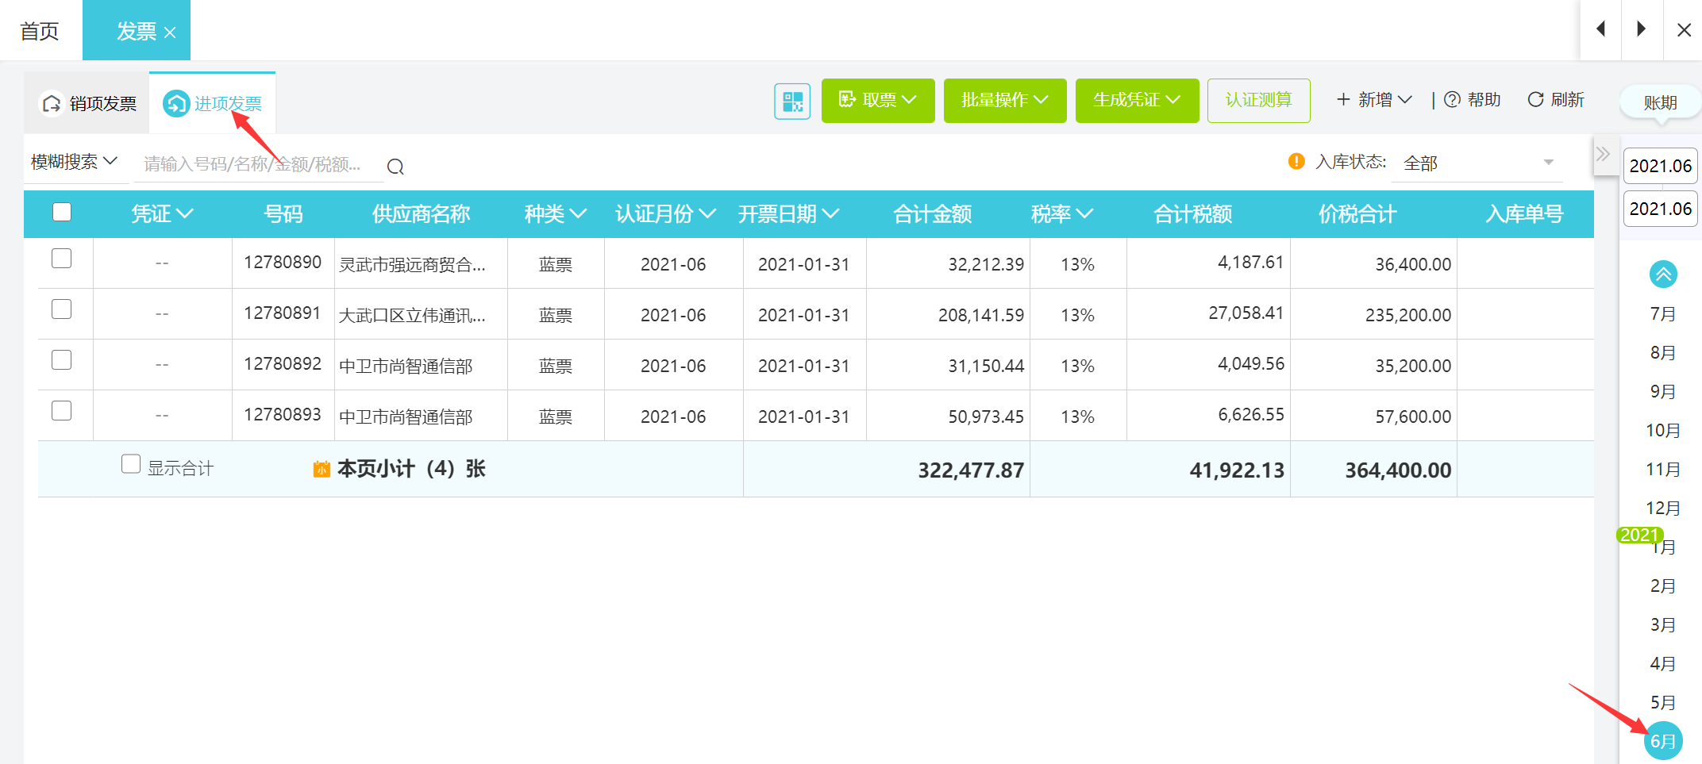Click the 合计金额 column header

933,213
